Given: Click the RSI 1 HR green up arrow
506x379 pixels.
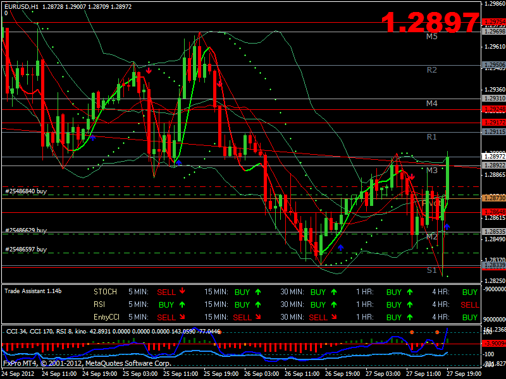Looking at the screenshot, I should [410, 304].
